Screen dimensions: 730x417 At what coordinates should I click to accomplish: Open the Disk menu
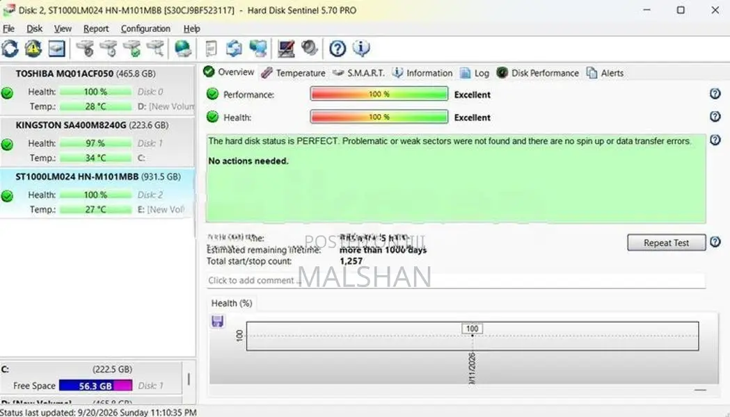pyautogui.click(x=35, y=28)
